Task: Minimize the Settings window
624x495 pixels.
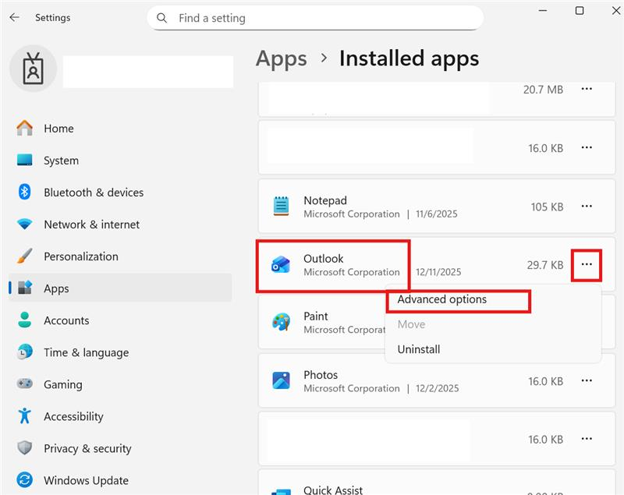Action: [542, 11]
